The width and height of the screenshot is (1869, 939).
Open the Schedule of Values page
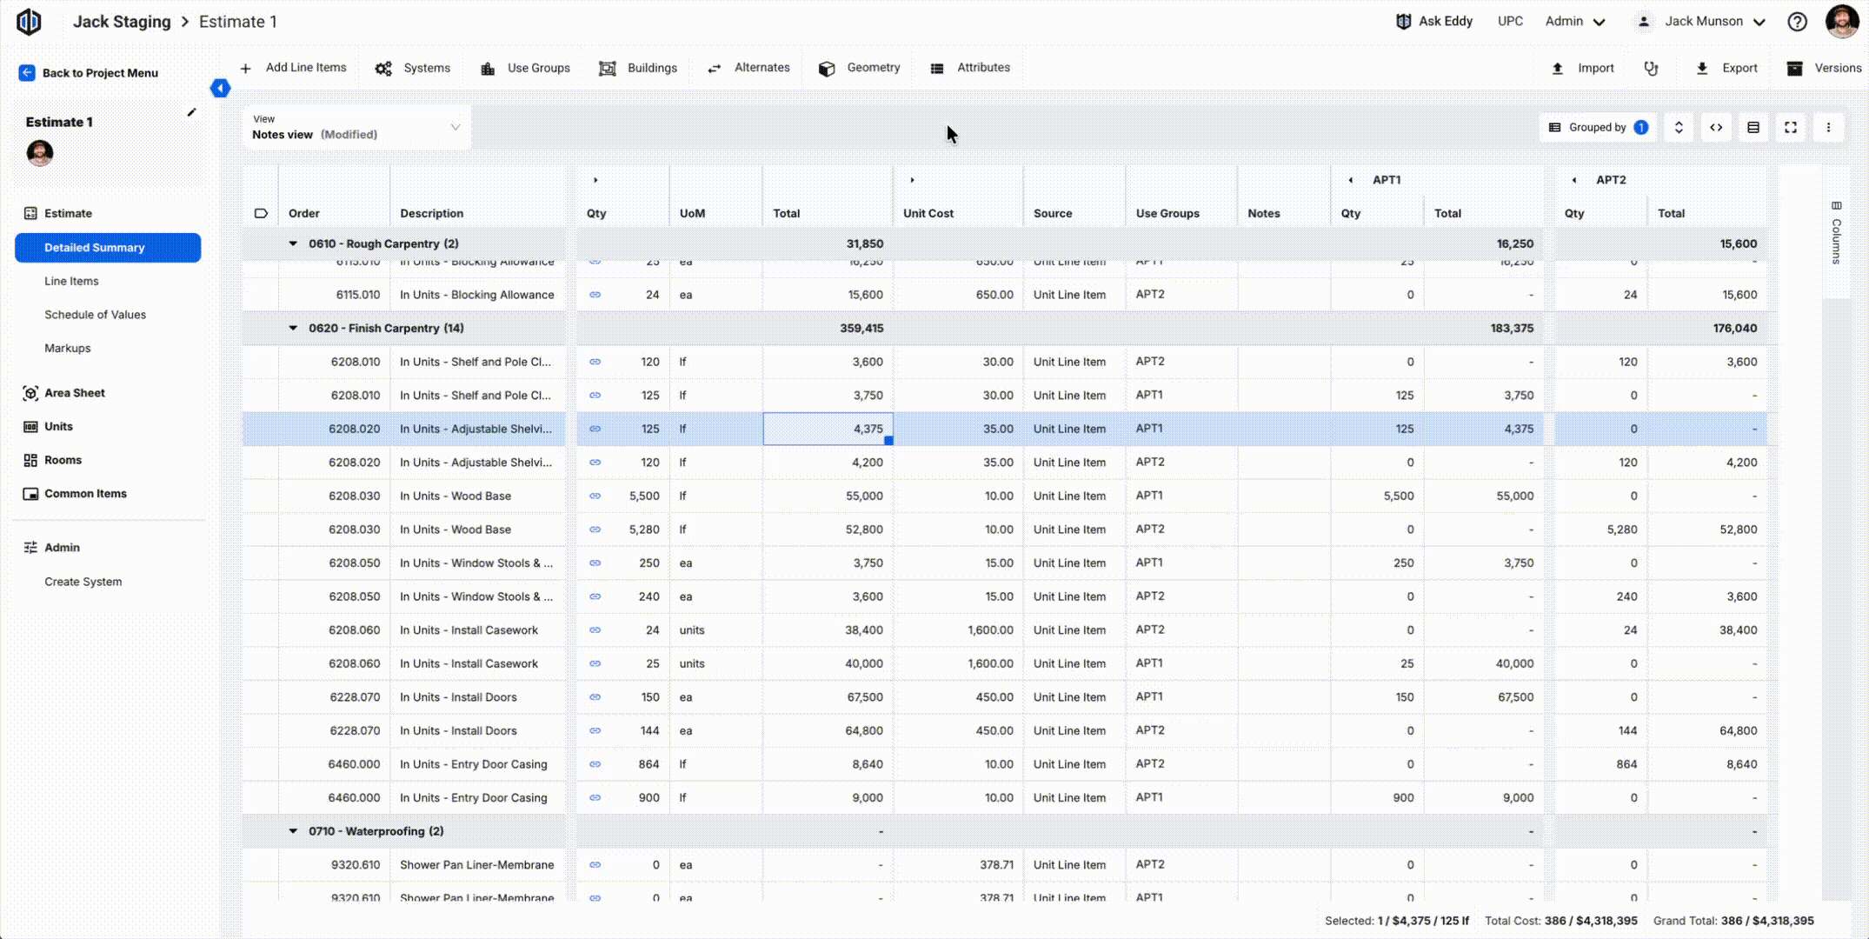pos(95,315)
